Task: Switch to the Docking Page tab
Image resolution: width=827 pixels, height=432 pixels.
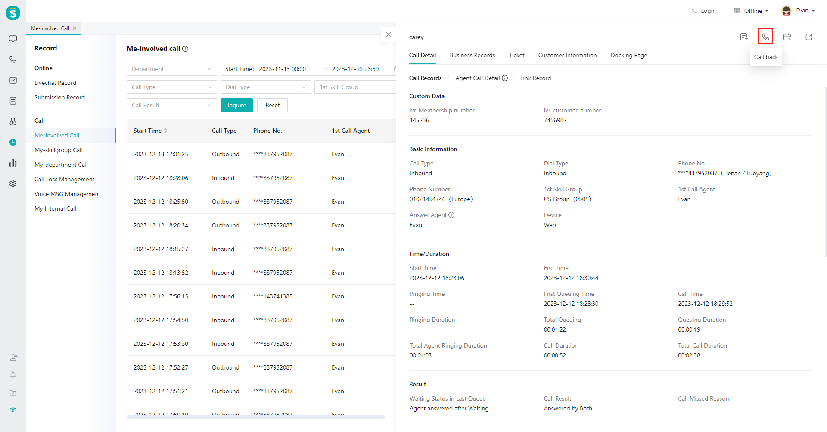Action: (x=629, y=55)
